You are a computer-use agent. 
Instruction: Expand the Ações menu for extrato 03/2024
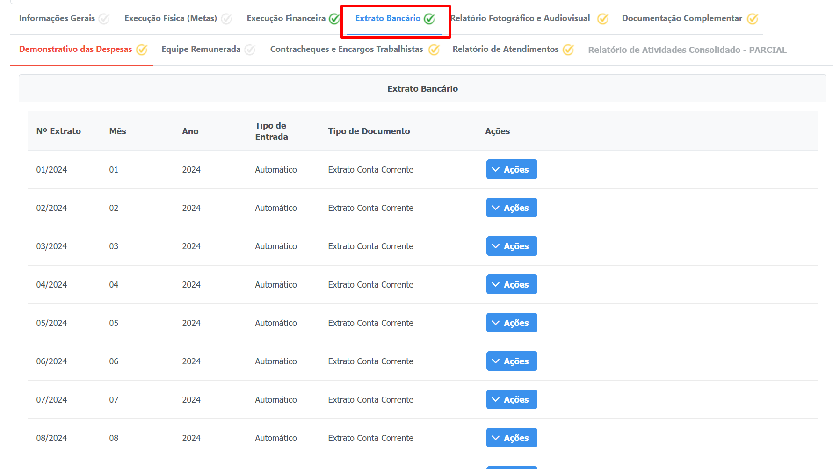pyautogui.click(x=512, y=246)
